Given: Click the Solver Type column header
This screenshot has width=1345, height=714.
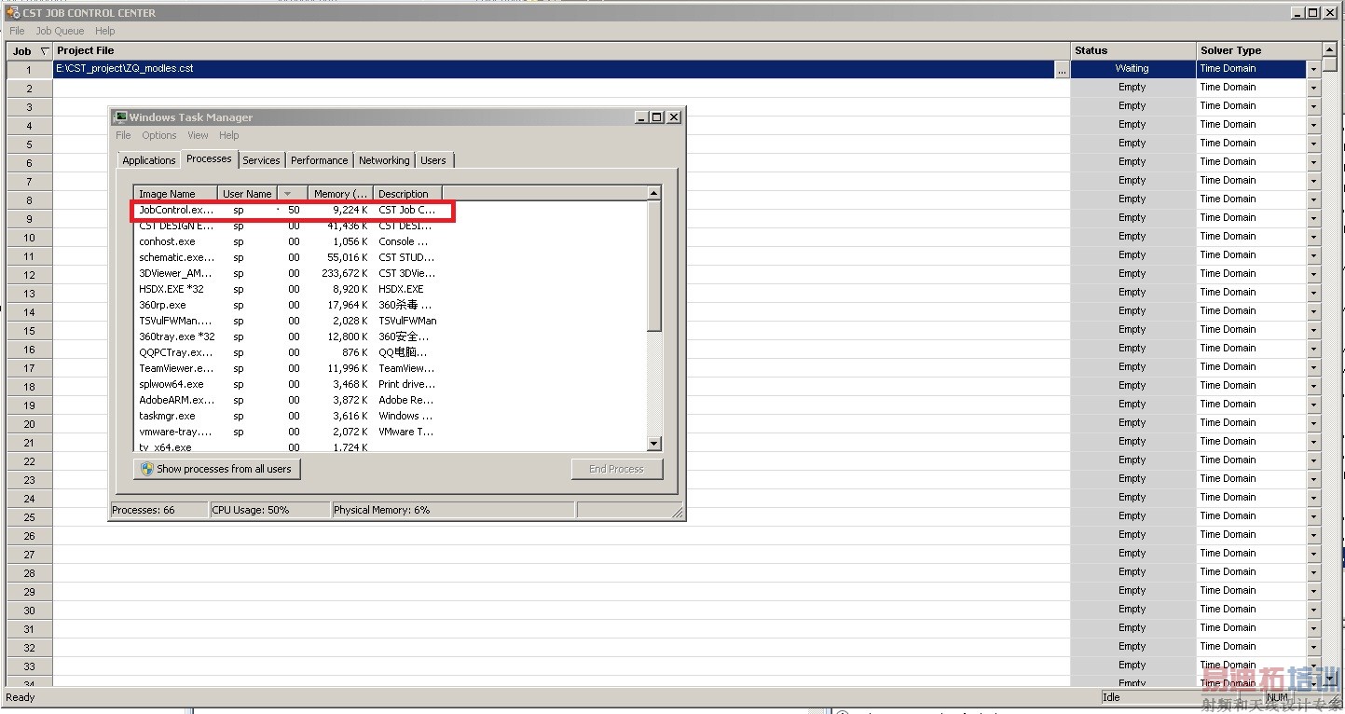Looking at the screenshot, I should pyautogui.click(x=1258, y=50).
